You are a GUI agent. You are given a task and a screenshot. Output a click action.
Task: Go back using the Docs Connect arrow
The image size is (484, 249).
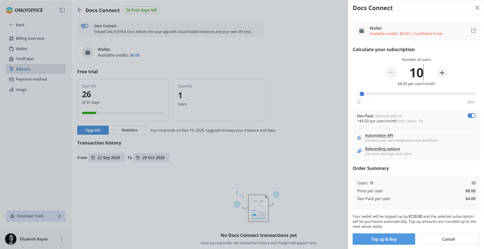pos(80,10)
